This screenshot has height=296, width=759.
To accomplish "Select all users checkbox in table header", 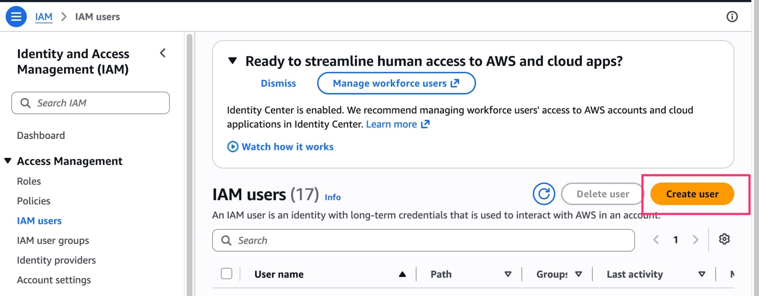I will (x=227, y=274).
